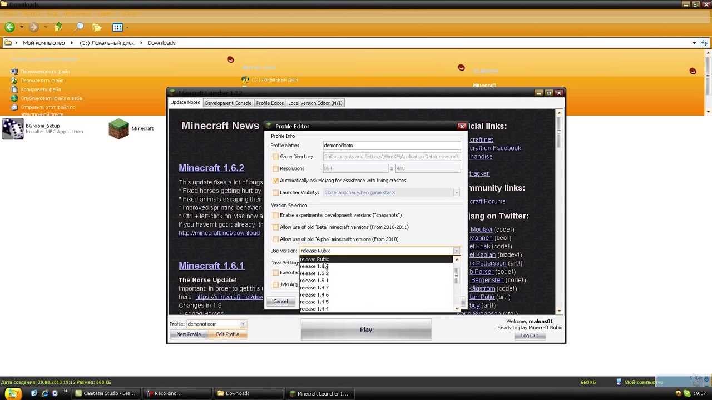Toggle the JVM Arguments checkbox
Screen dimensions: 712x400
click(x=275, y=284)
